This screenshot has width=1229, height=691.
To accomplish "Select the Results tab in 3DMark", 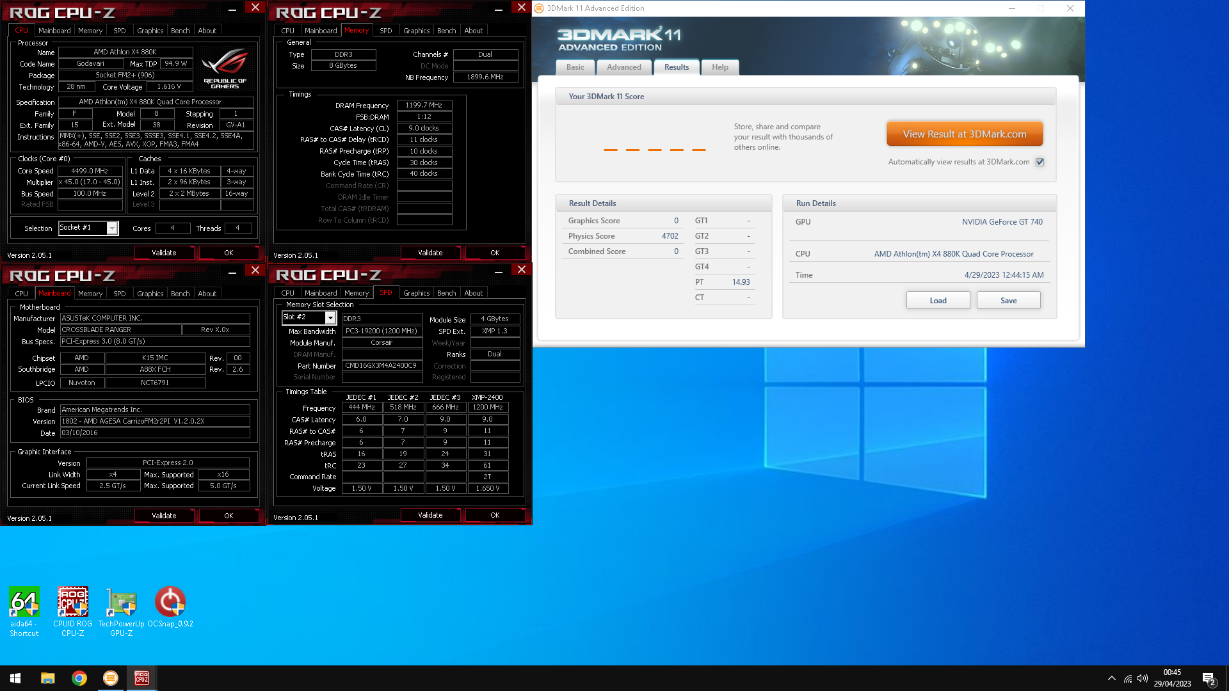I will tap(677, 67).
